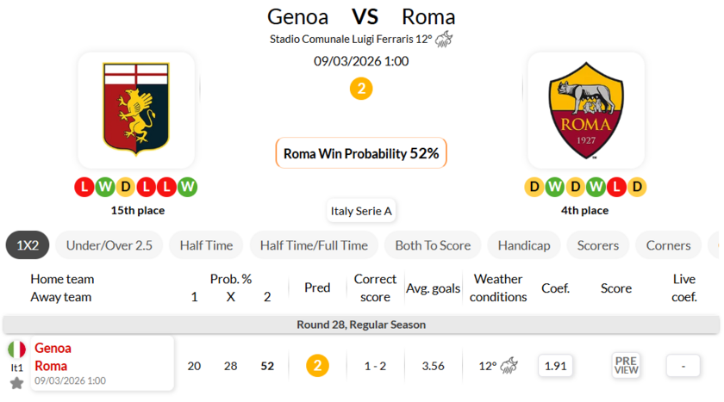This screenshot has width=724, height=402.
Task: Click the 1.91 coefficient button
Action: [556, 366]
